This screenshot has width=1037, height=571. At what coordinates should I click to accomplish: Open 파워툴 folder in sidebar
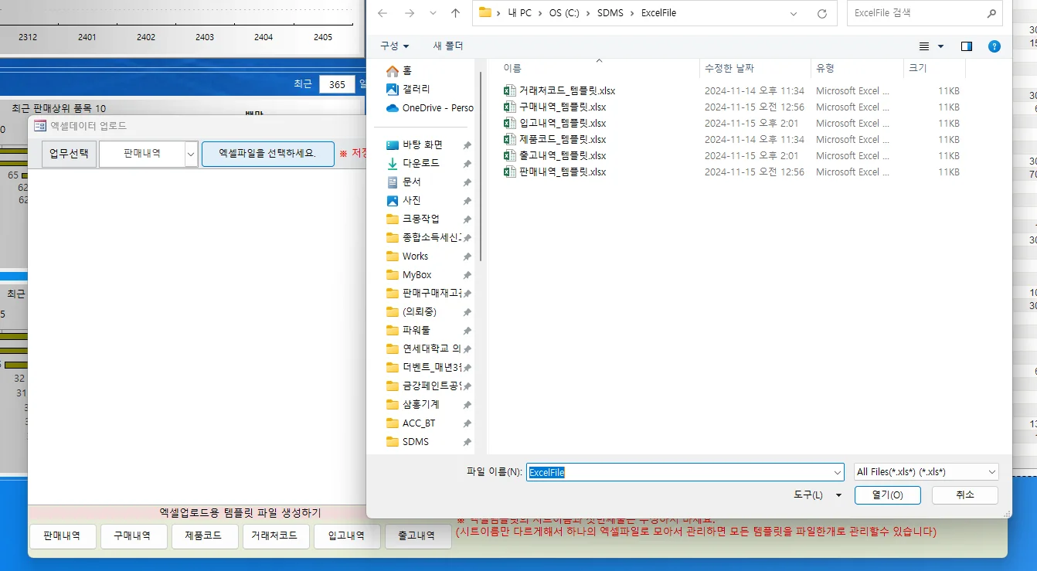click(416, 330)
